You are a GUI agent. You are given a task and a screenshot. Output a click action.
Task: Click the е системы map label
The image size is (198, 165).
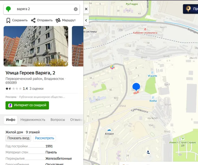pos(90,32)
